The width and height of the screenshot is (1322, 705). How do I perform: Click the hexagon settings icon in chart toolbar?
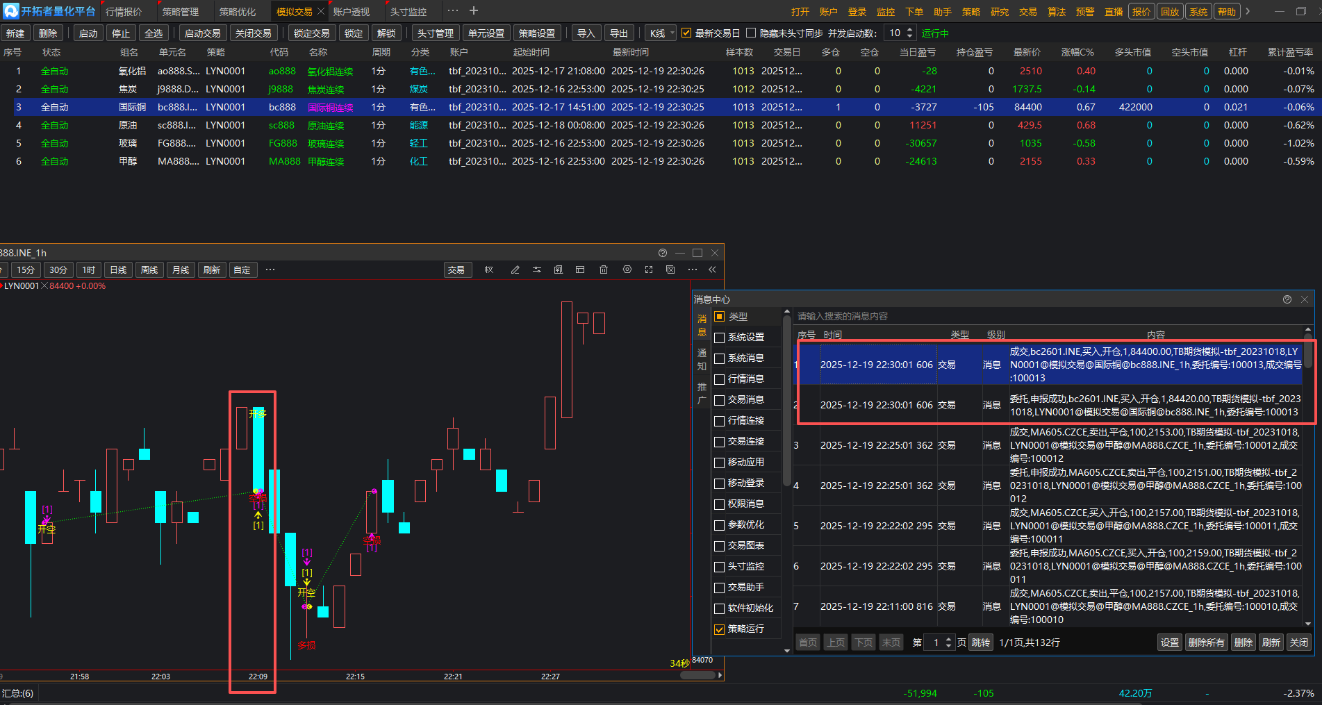coord(627,269)
